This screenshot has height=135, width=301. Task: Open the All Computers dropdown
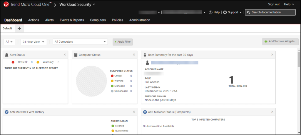click(80, 42)
